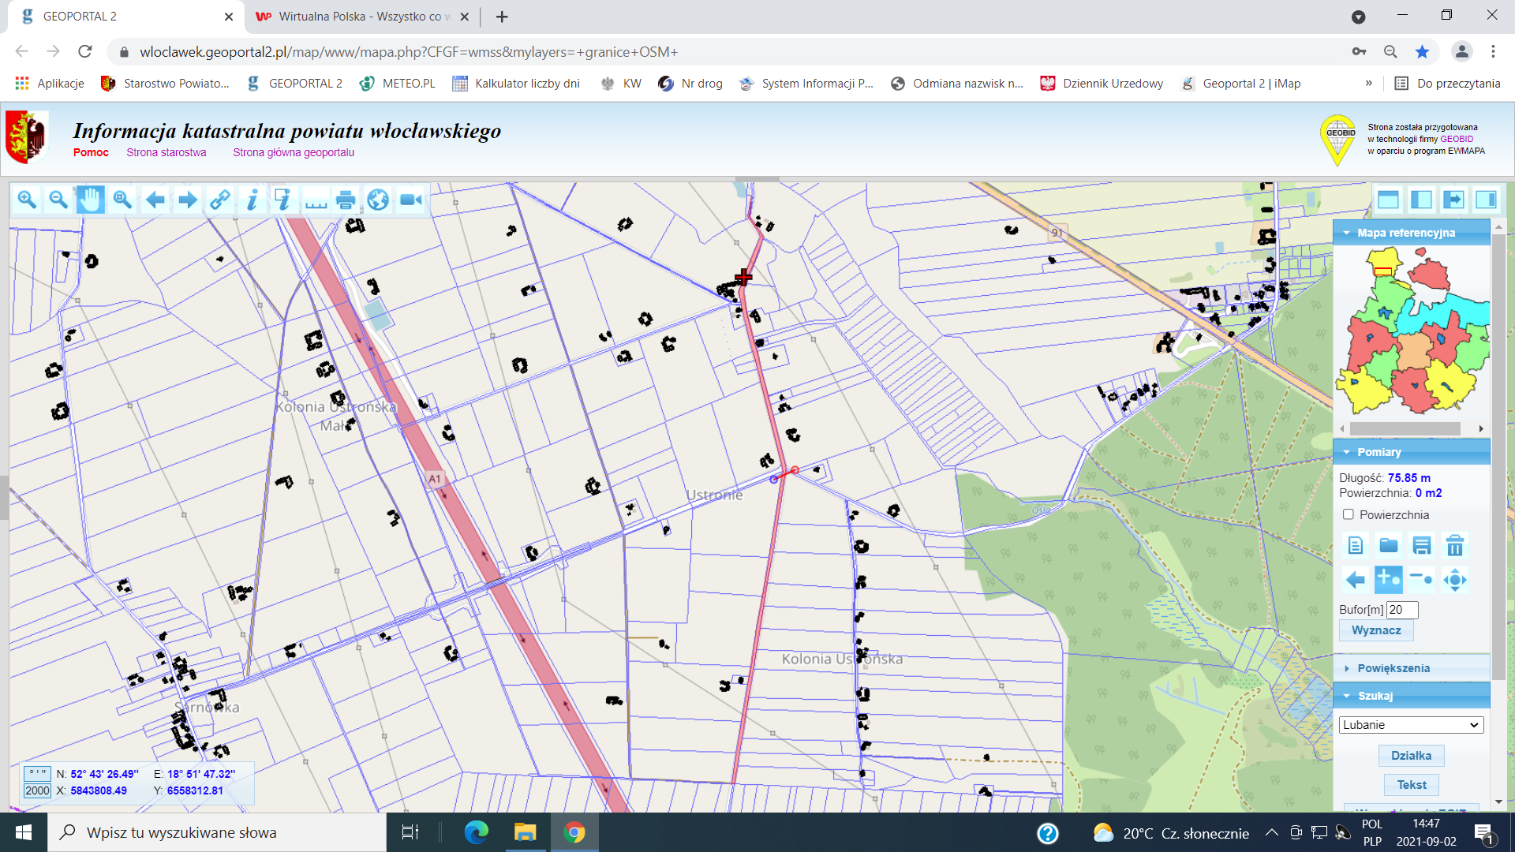1515x852 pixels.
Task: Activate the hand pan tool toggle
Action: (x=90, y=200)
